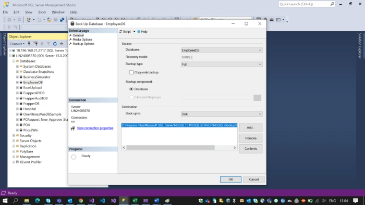Viewport: 365px width, 205px height.
Task: Open Microsoft Teams from taskbar
Action: (59, 200)
